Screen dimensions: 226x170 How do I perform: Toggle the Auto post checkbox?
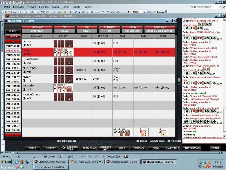169,141
